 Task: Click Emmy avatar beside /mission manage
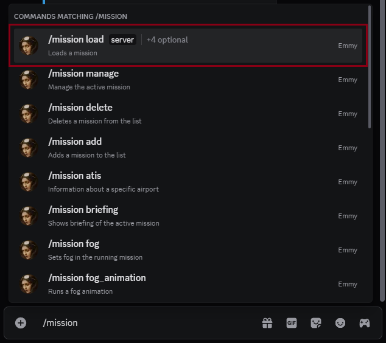point(29,80)
